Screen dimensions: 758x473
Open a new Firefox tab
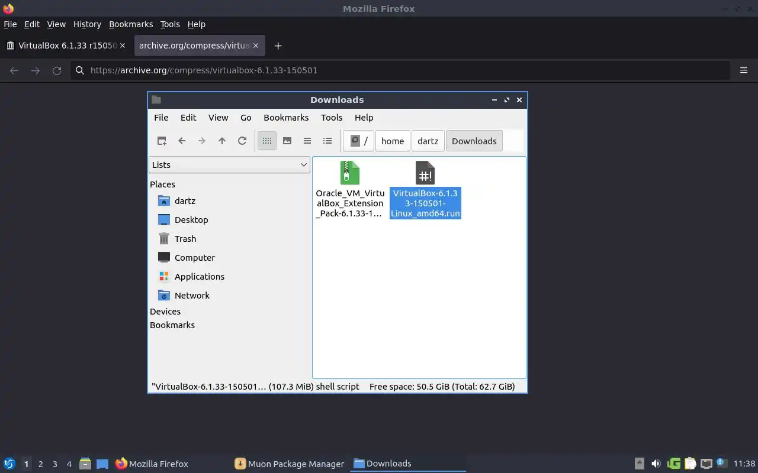278,46
